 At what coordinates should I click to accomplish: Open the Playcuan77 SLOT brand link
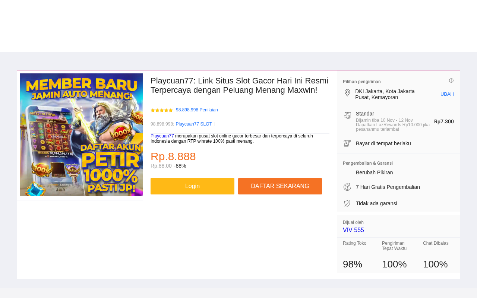point(194,124)
